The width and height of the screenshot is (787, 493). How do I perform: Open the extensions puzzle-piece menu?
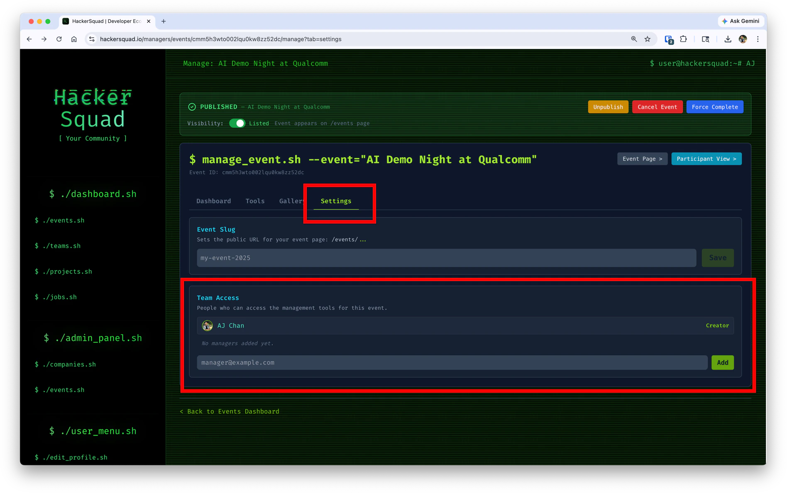pyautogui.click(x=683, y=39)
